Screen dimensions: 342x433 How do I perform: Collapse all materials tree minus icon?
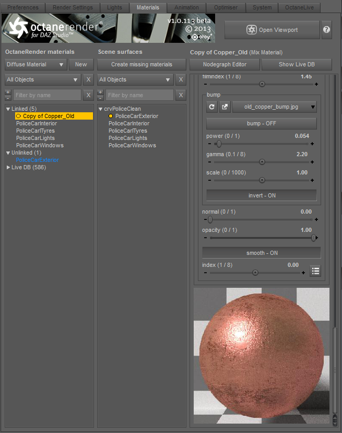click(x=8, y=98)
